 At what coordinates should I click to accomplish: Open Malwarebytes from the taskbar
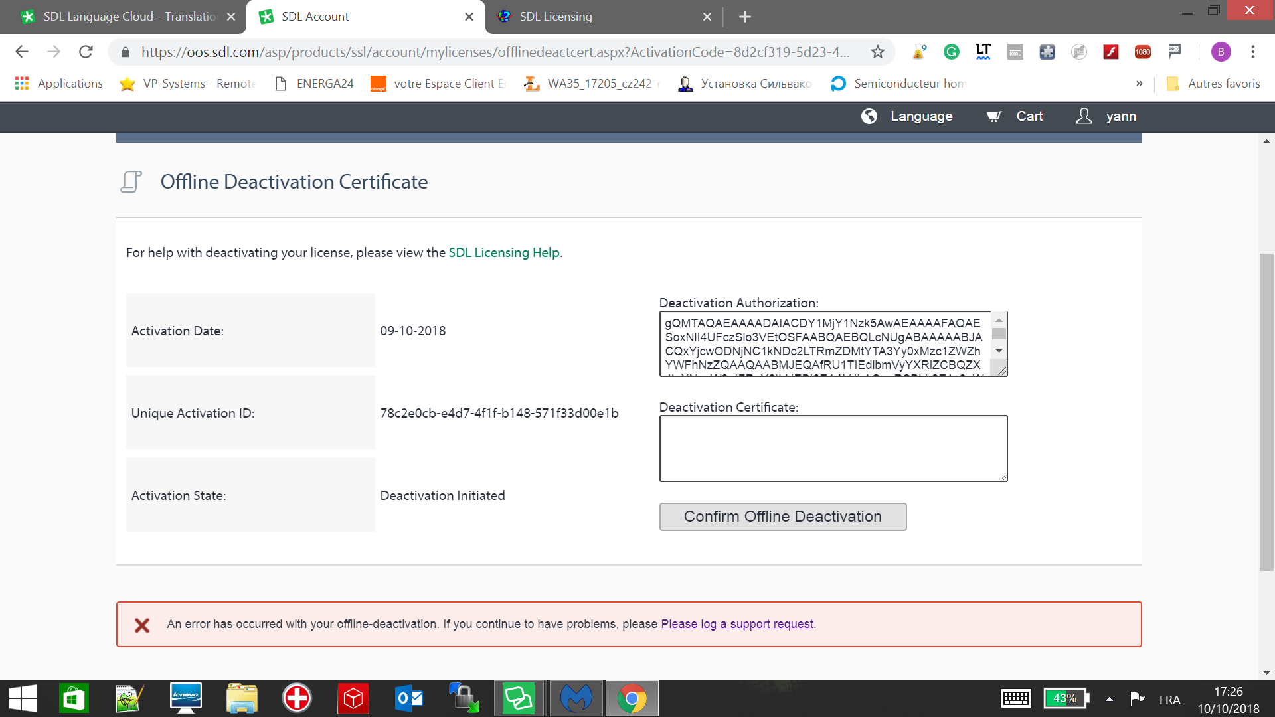tap(576, 698)
